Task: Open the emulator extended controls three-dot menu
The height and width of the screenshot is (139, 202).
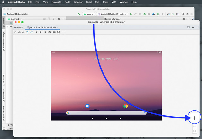Action: click(63, 32)
